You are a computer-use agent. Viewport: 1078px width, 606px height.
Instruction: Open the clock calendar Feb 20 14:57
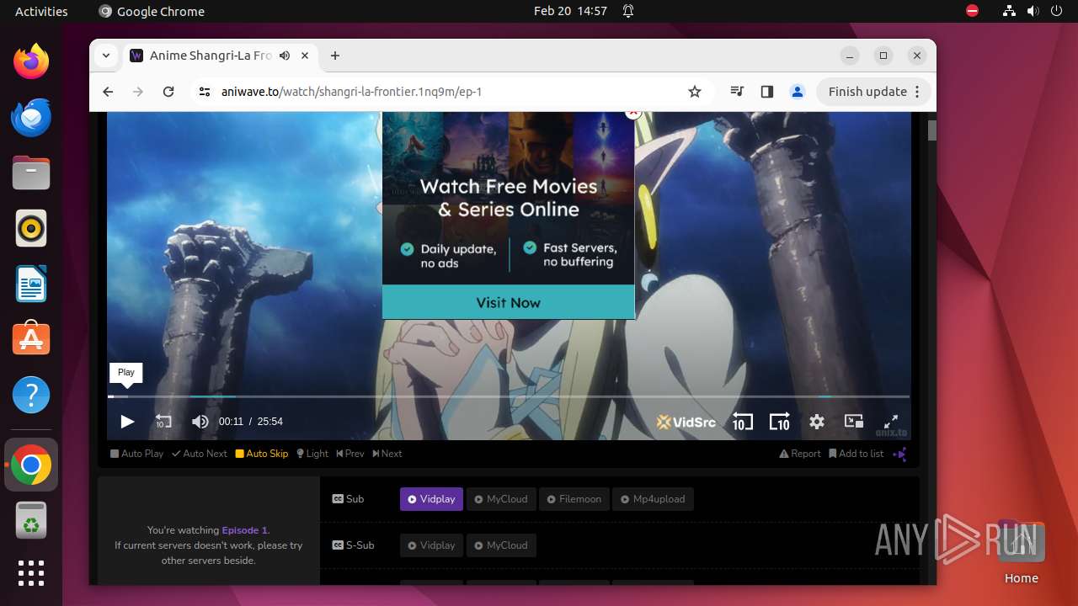point(570,11)
